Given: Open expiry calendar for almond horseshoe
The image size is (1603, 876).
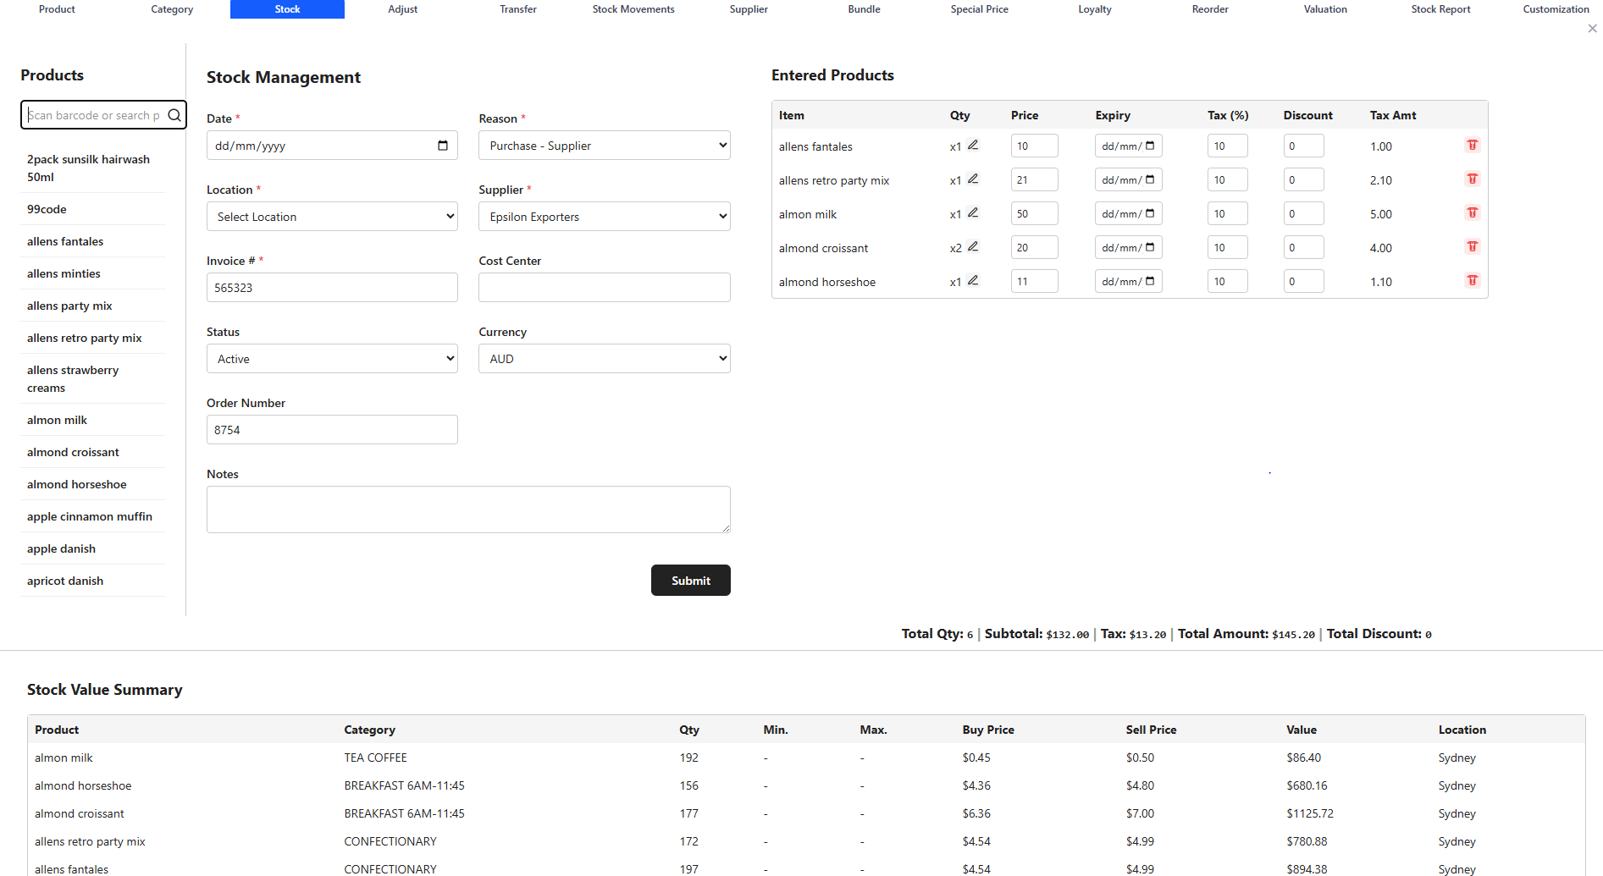Looking at the screenshot, I should pos(1150,281).
